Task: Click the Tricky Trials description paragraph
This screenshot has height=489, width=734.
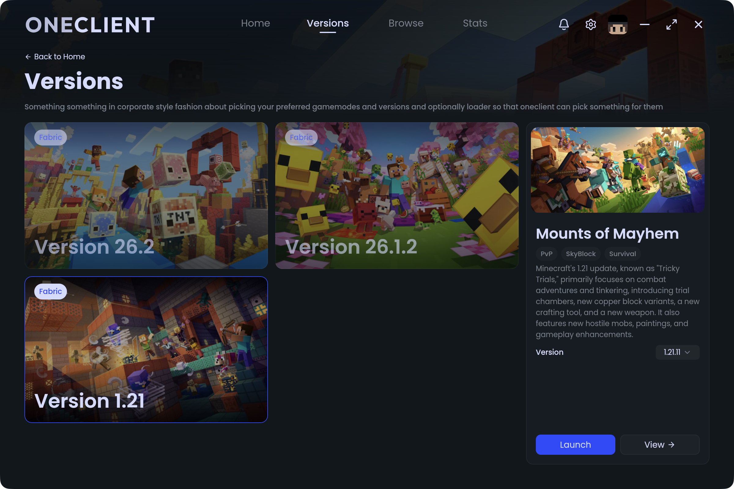Action: click(617, 301)
